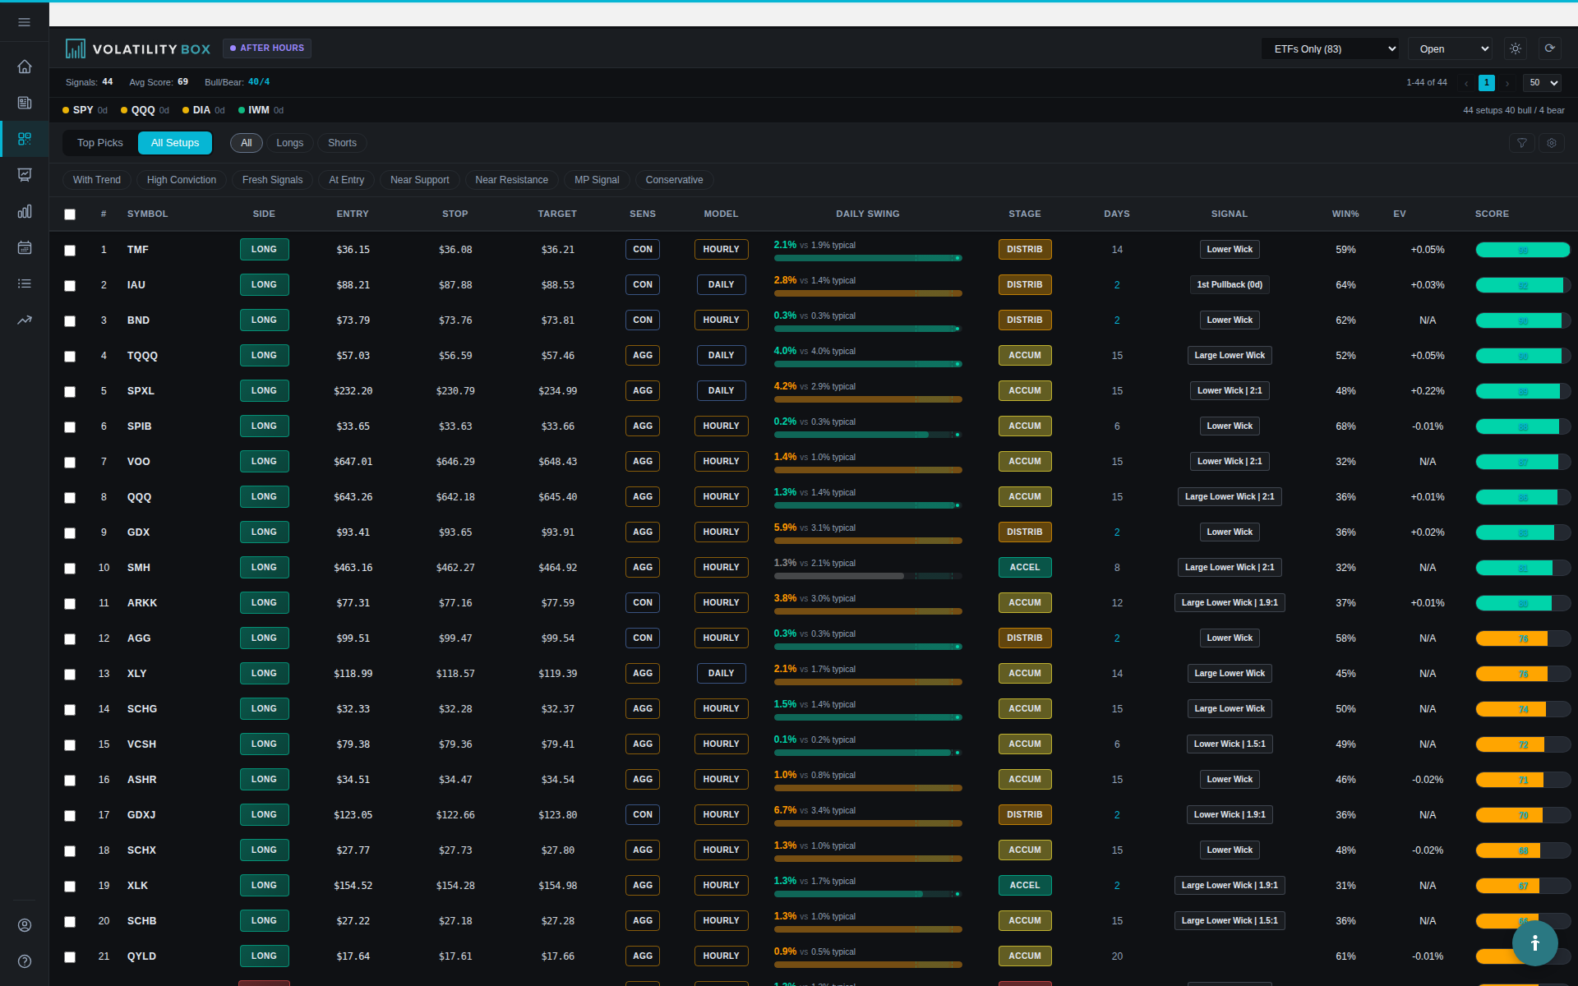Toggle light theme sun icon
The height and width of the screenshot is (986, 1578).
(x=1516, y=48)
